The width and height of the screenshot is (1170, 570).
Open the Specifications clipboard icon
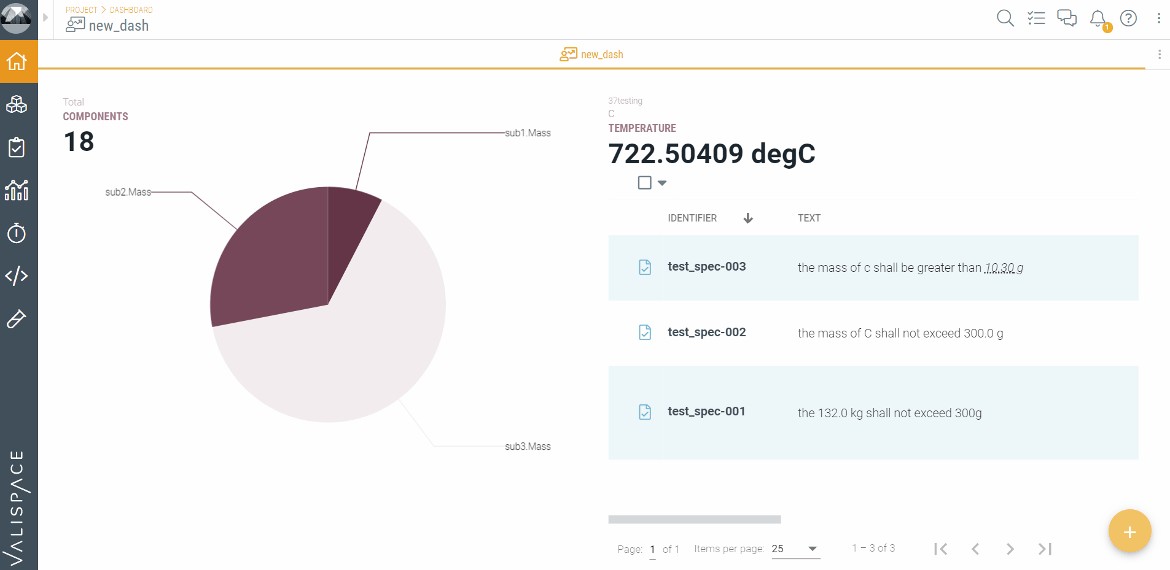click(17, 148)
